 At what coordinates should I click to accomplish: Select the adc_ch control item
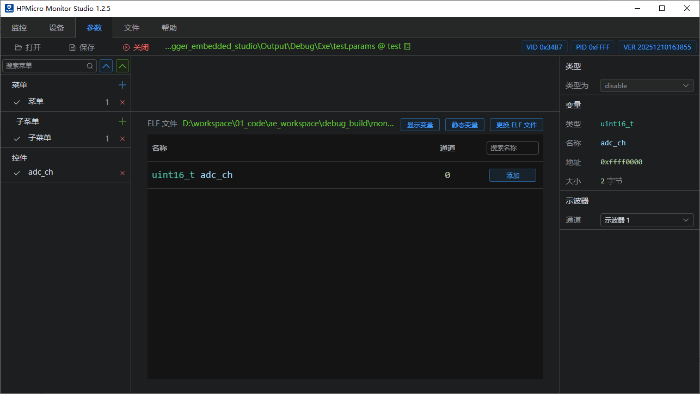point(65,173)
